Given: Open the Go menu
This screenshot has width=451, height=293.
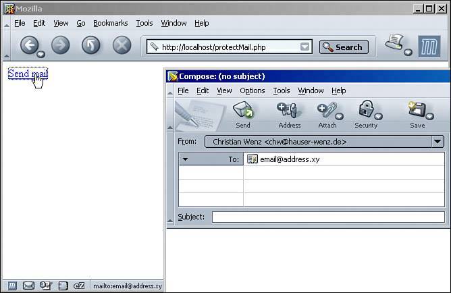Looking at the screenshot, I should pos(81,23).
